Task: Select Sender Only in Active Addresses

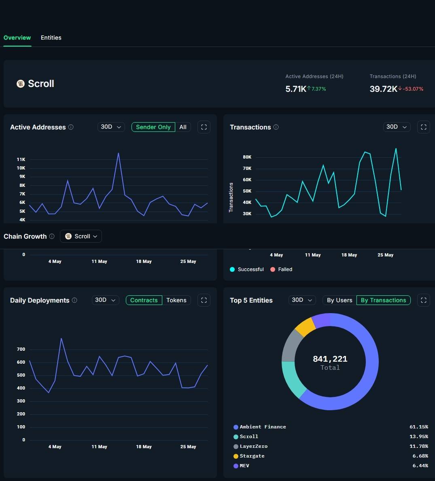Action: point(153,127)
